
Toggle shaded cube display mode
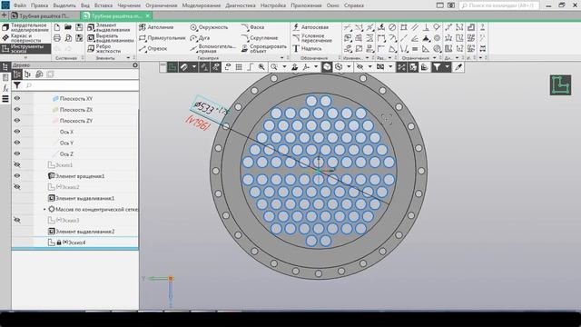pos(327,67)
